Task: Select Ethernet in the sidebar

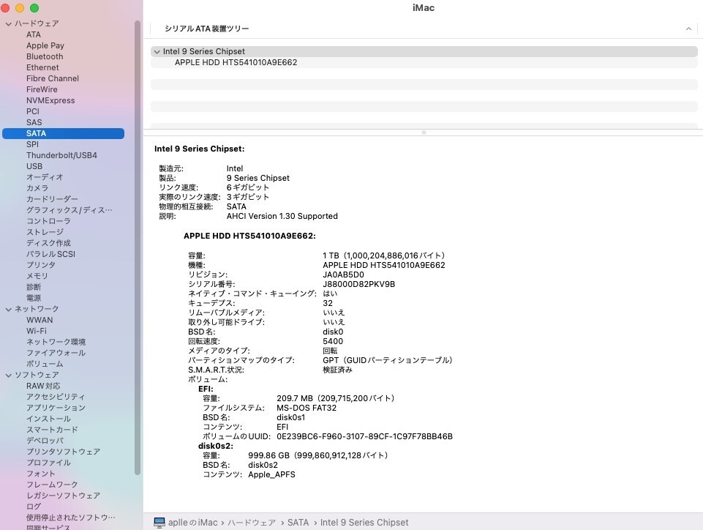Action: pyautogui.click(x=42, y=67)
